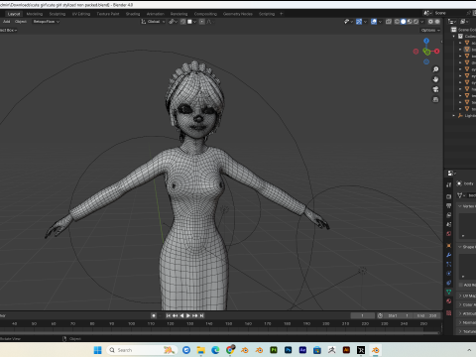Screen dimensions: 476x357
Task: Open Global transform orientation dropdown
Action: click(x=153, y=22)
